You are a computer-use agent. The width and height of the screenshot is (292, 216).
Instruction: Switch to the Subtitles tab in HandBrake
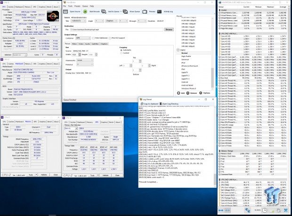(x=95, y=44)
